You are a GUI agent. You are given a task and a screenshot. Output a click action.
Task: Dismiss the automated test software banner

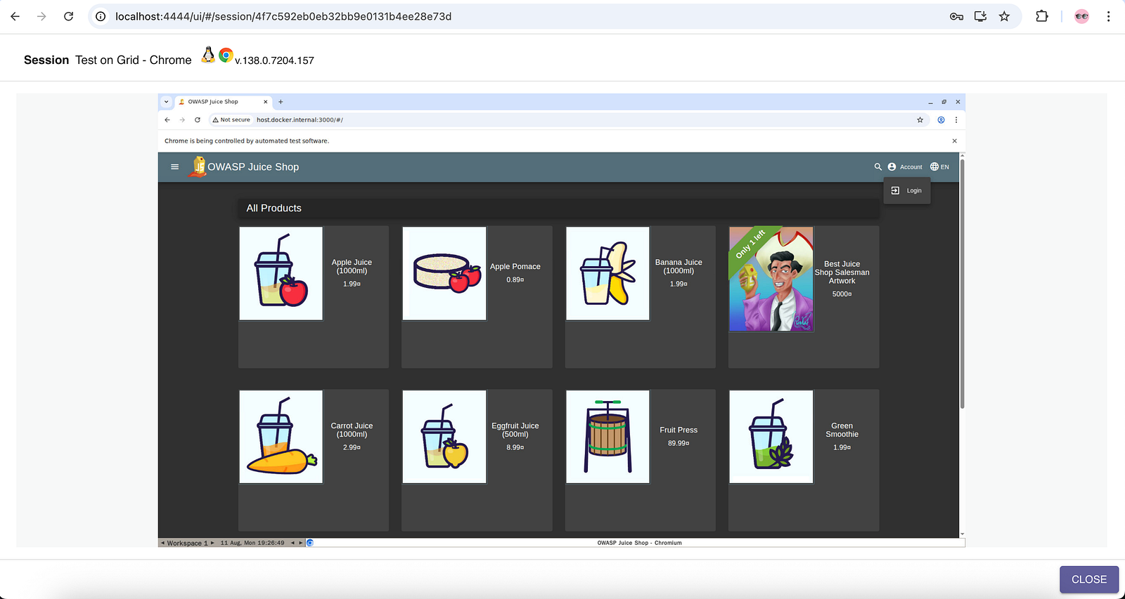[954, 140]
